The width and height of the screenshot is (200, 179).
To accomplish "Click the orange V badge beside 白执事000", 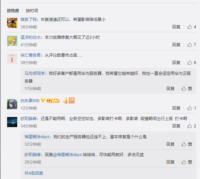I will coord(43,100).
